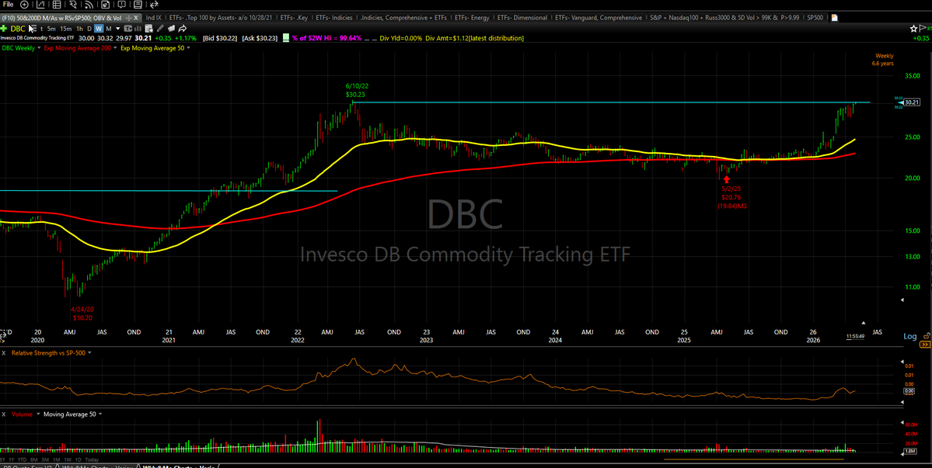Select the Weekly 'W' time frame
This screenshot has width=932, height=468.
(99, 29)
